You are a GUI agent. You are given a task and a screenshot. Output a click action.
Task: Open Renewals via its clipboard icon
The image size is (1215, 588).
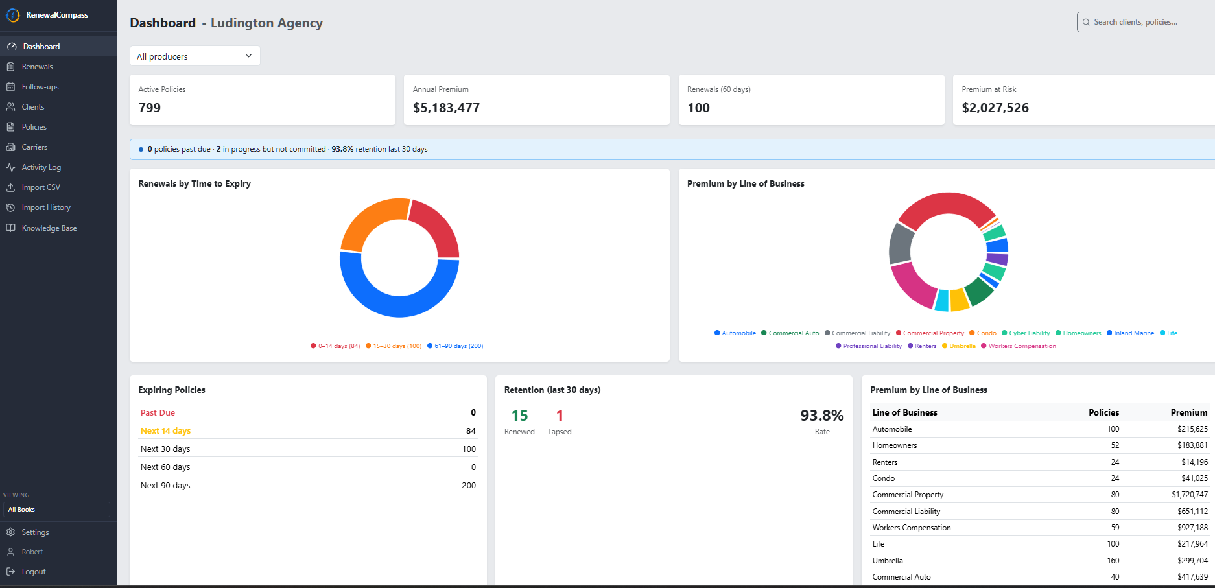(x=10, y=67)
